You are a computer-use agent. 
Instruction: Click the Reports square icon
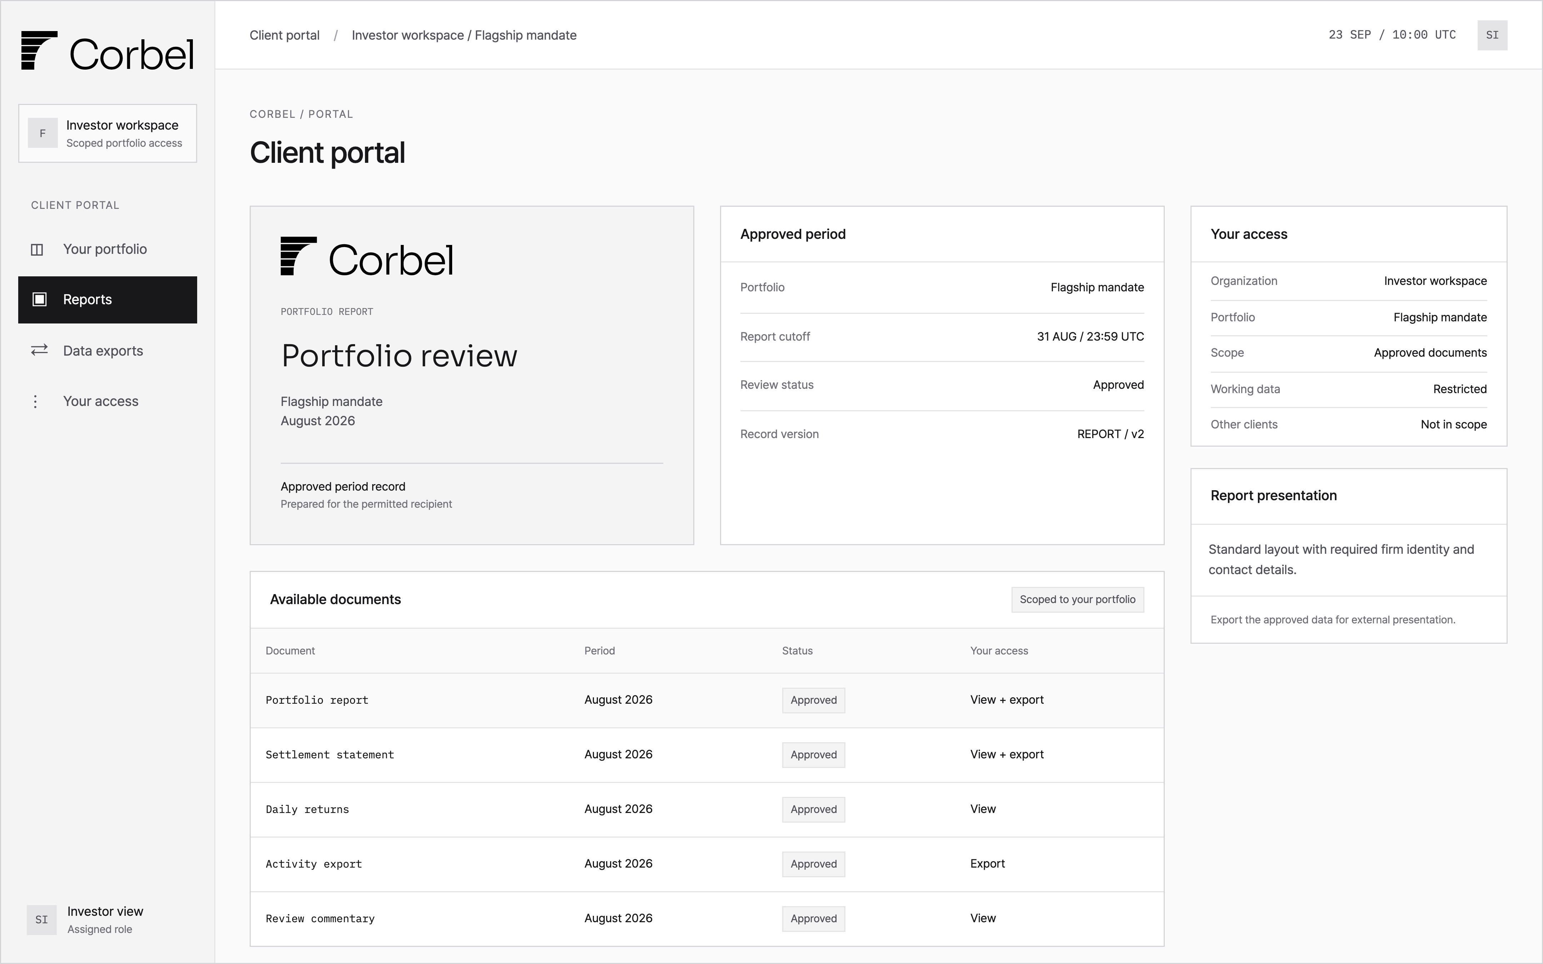tap(40, 299)
